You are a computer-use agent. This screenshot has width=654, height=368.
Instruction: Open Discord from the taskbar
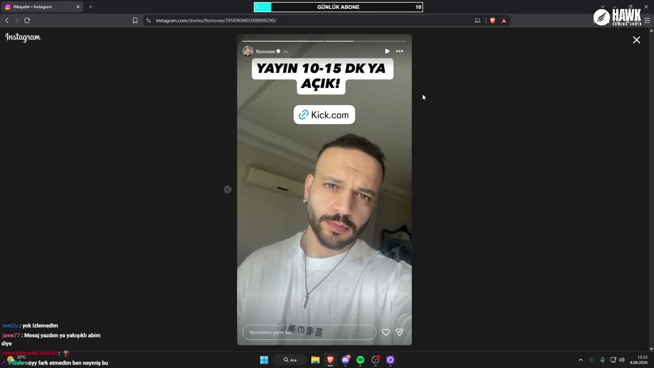345,360
